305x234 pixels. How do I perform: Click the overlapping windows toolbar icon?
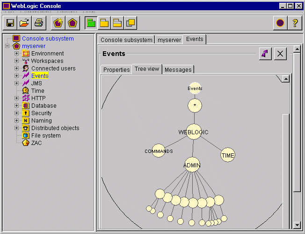(131, 23)
